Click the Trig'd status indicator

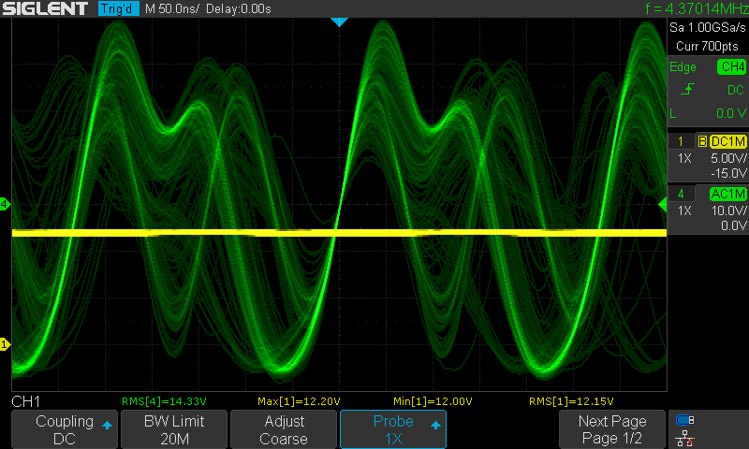(x=118, y=8)
